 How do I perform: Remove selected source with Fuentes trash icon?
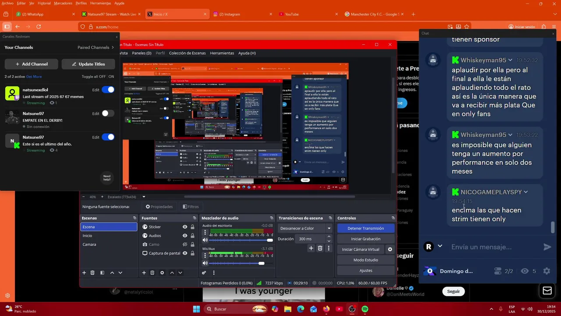click(x=152, y=273)
